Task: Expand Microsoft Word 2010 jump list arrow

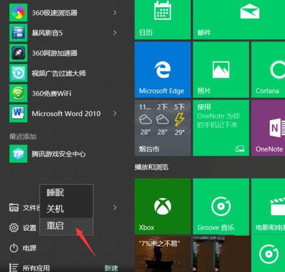Action: (x=115, y=113)
